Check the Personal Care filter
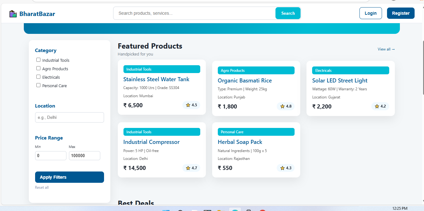The height and width of the screenshot is (211, 424). pos(38,85)
